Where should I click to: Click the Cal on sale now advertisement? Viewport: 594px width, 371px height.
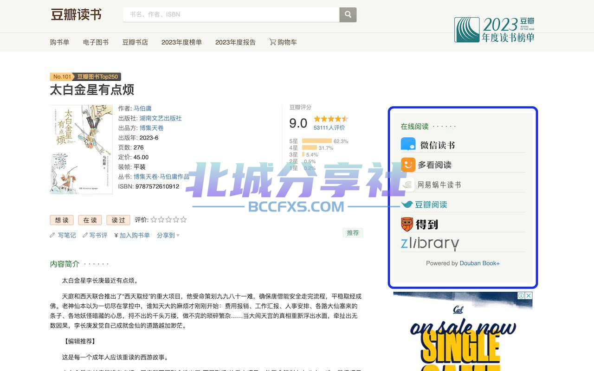point(463,331)
